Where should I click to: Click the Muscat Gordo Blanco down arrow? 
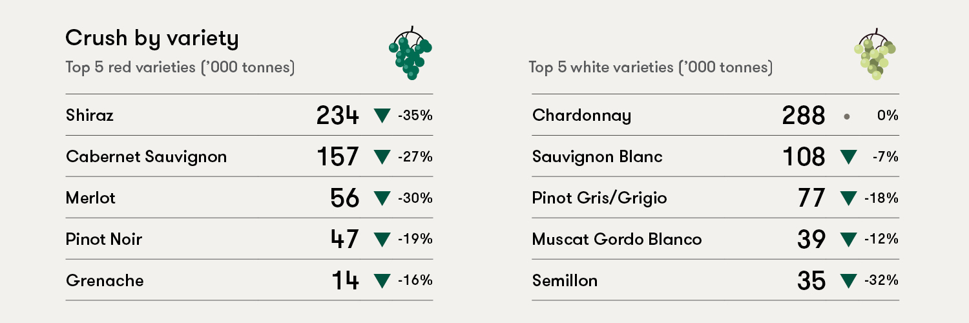click(x=848, y=240)
